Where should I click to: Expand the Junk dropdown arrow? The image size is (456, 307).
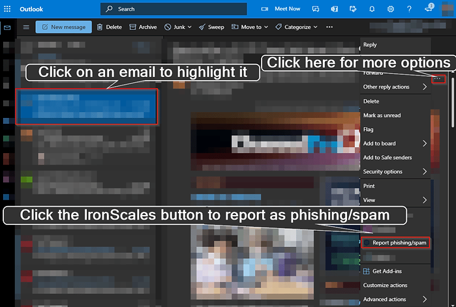tap(190, 27)
